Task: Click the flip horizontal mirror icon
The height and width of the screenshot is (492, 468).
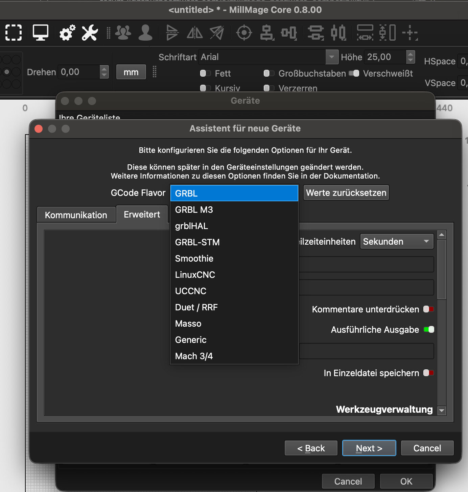Action: 195,33
